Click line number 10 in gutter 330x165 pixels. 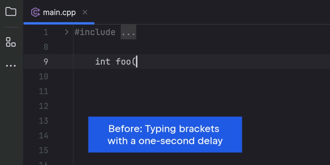43,76
